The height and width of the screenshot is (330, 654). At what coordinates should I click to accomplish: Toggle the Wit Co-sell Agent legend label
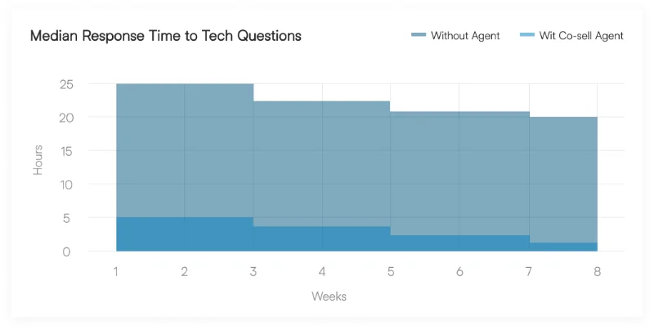tap(581, 36)
